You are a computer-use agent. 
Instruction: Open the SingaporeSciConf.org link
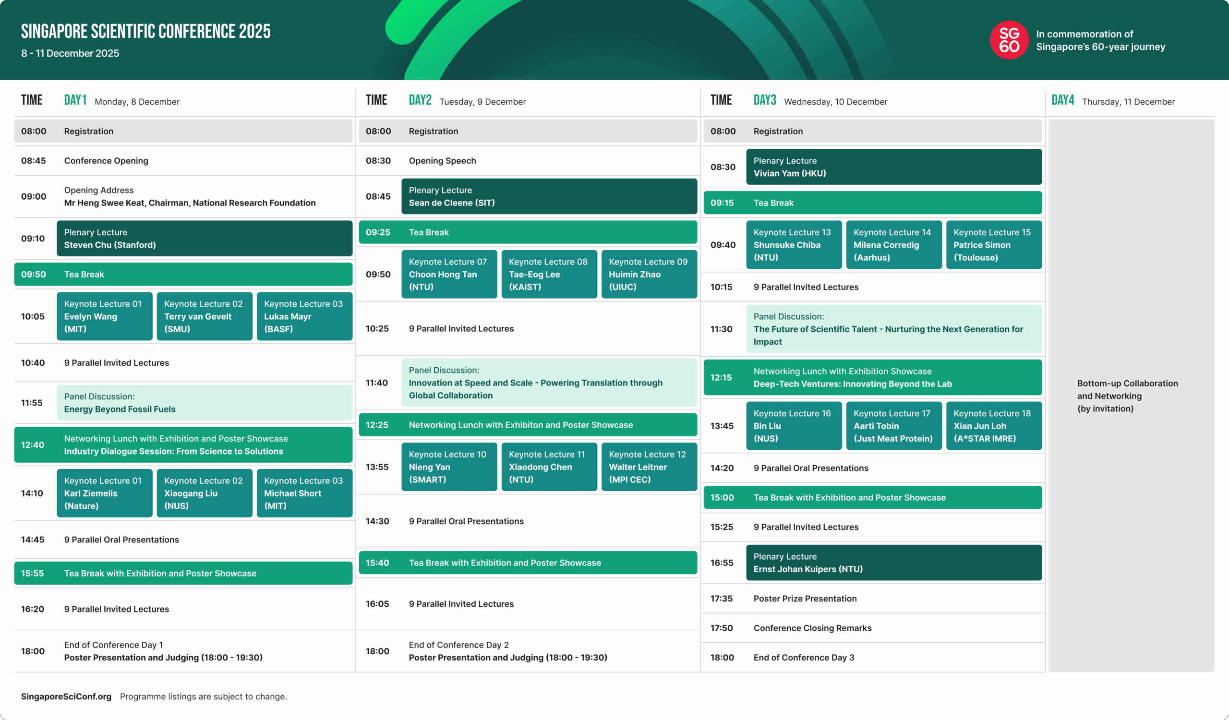[66, 696]
